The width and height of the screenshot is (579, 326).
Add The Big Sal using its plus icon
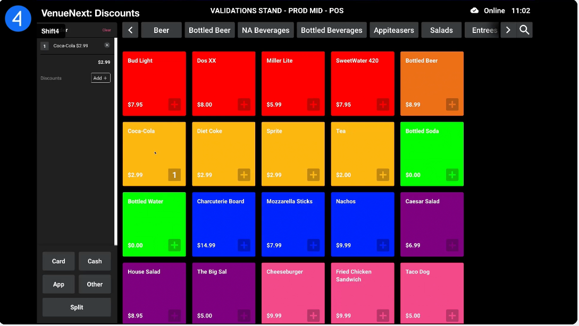[244, 316]
